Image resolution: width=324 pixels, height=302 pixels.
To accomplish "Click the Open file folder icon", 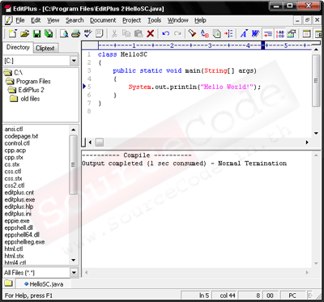I will click(x=25, y=33).
